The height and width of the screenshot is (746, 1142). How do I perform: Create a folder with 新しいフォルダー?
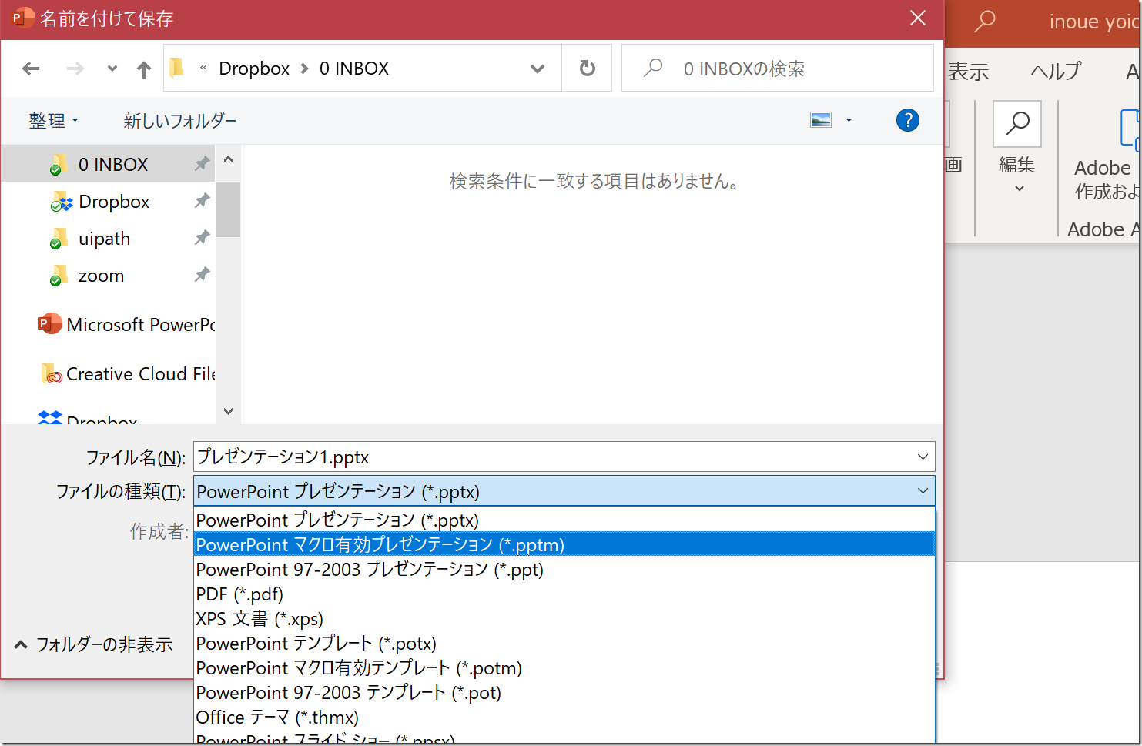pos(180,121)
